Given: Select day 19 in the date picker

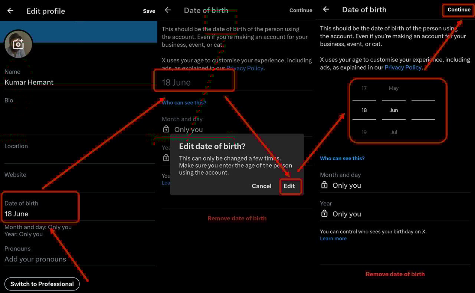Looking at the screenshot, I should [364, 132].
